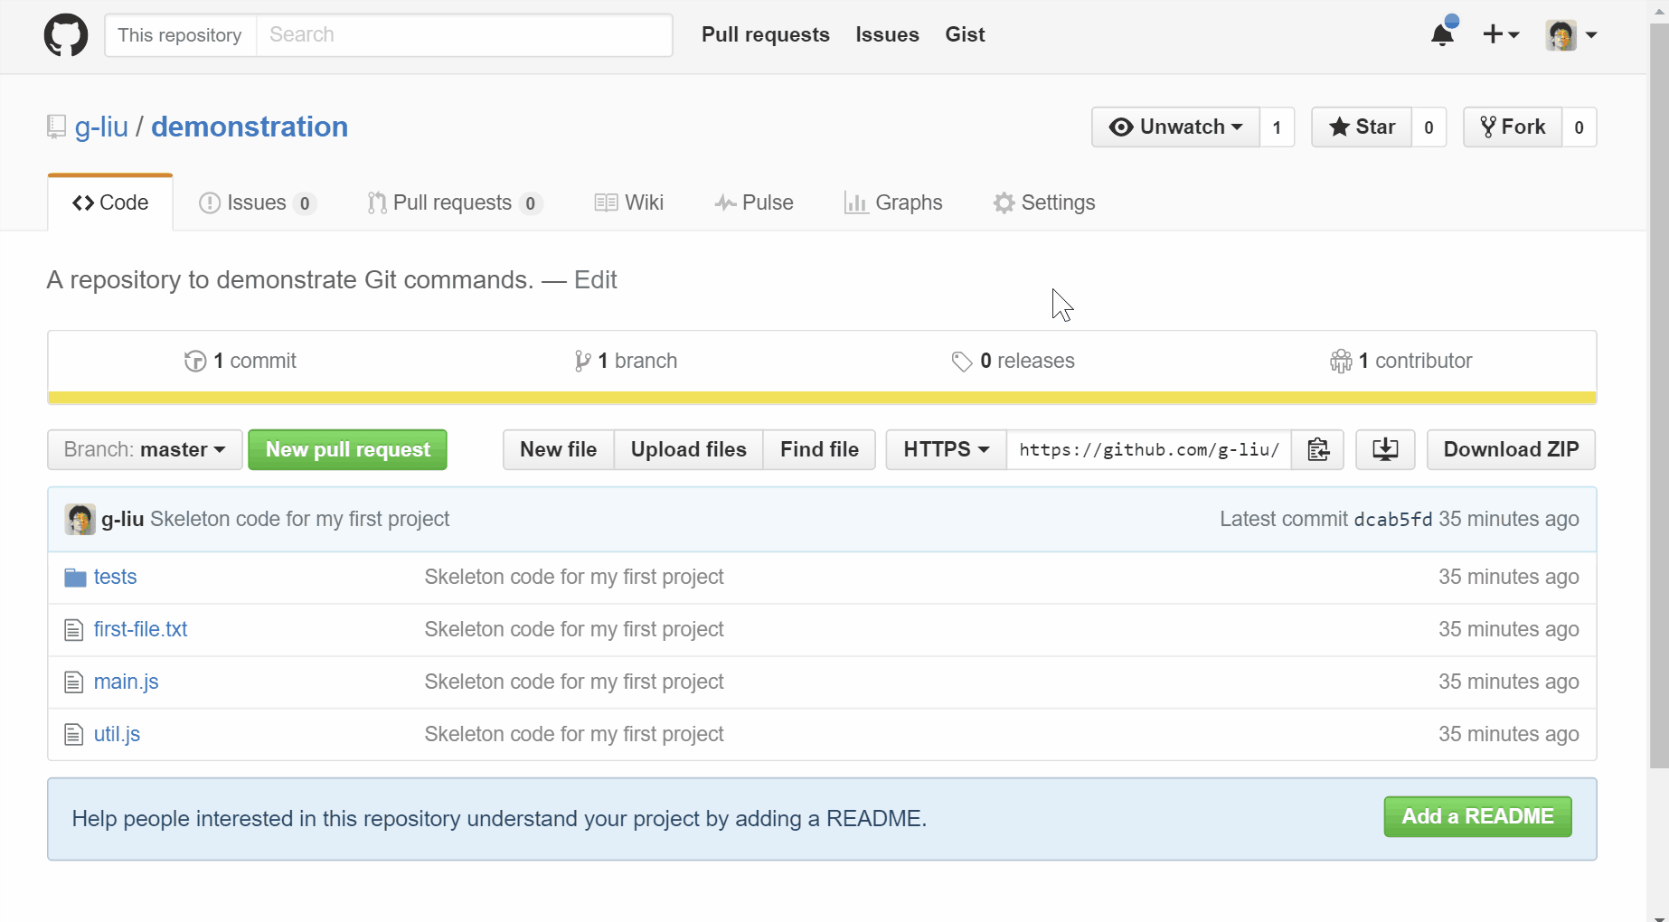1669x922 pixels.
Task: Open the demonstration repository link
Action: point(250,127)
